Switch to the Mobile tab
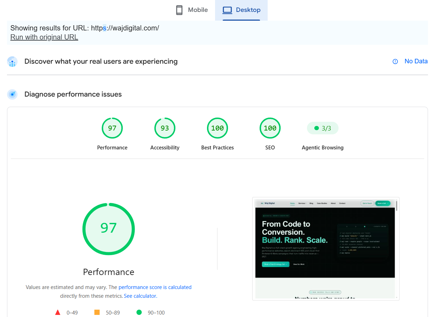The width and height of the screenshot is (435, 317). (192, 10)
